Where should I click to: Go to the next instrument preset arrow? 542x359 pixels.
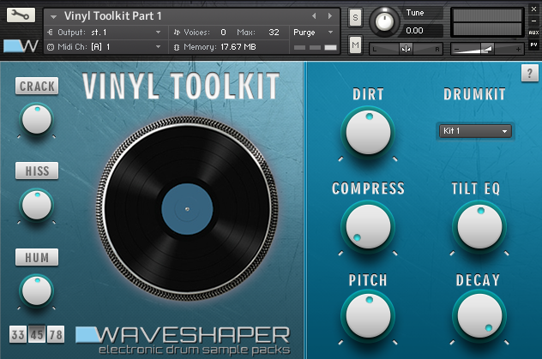[x=330, y=16]
